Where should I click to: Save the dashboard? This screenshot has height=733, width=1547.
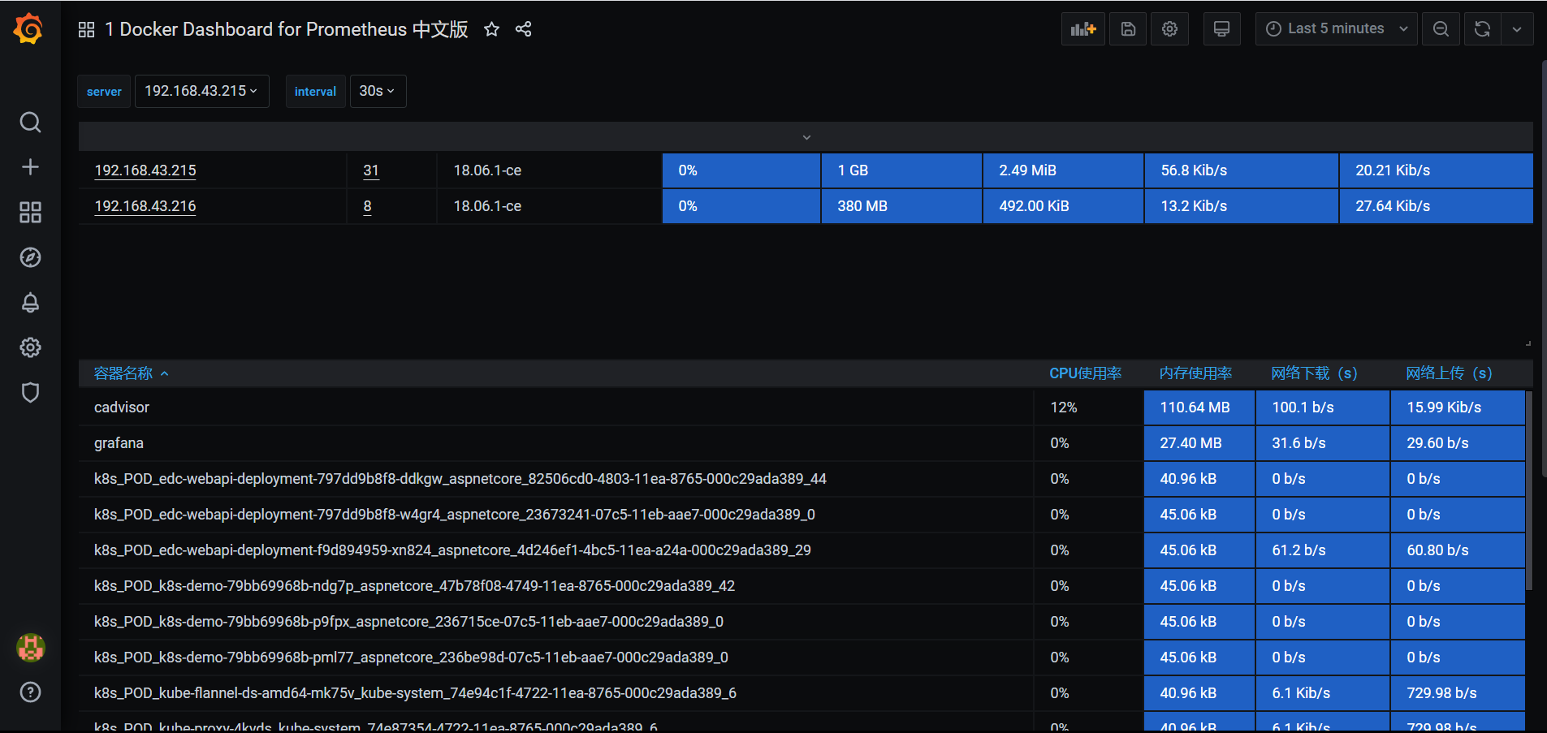(x=1128, y=29)
